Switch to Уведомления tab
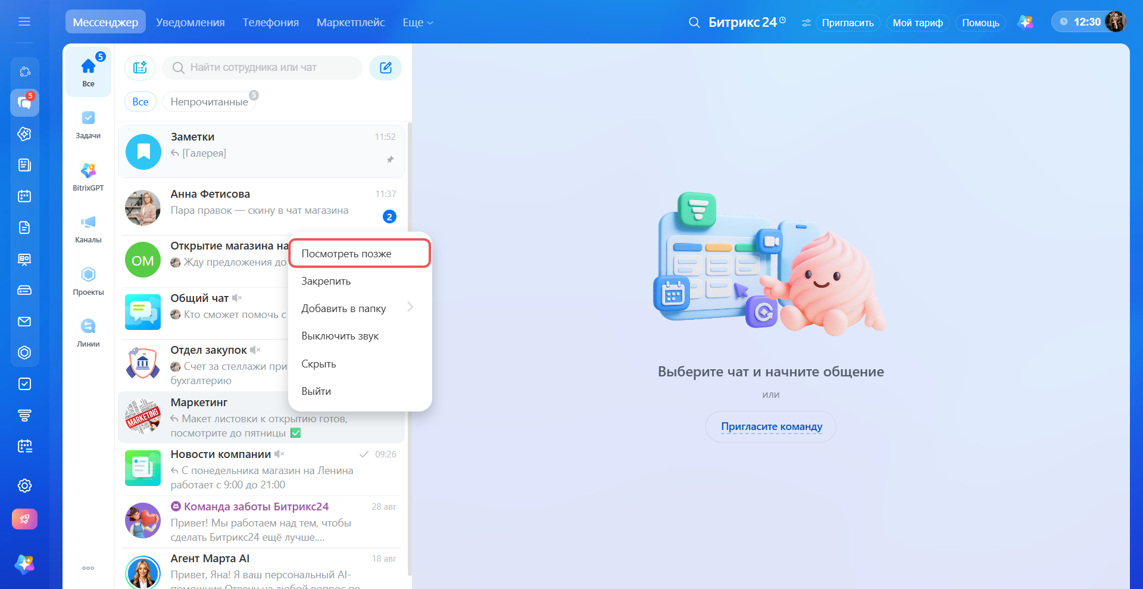Screen dimensions: 1143x589 click(x=190, y=23)
